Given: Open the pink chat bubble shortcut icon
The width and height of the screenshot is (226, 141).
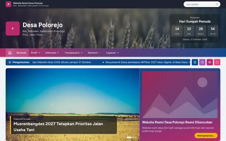Looking at the screenshot, I should pos(217,62).
